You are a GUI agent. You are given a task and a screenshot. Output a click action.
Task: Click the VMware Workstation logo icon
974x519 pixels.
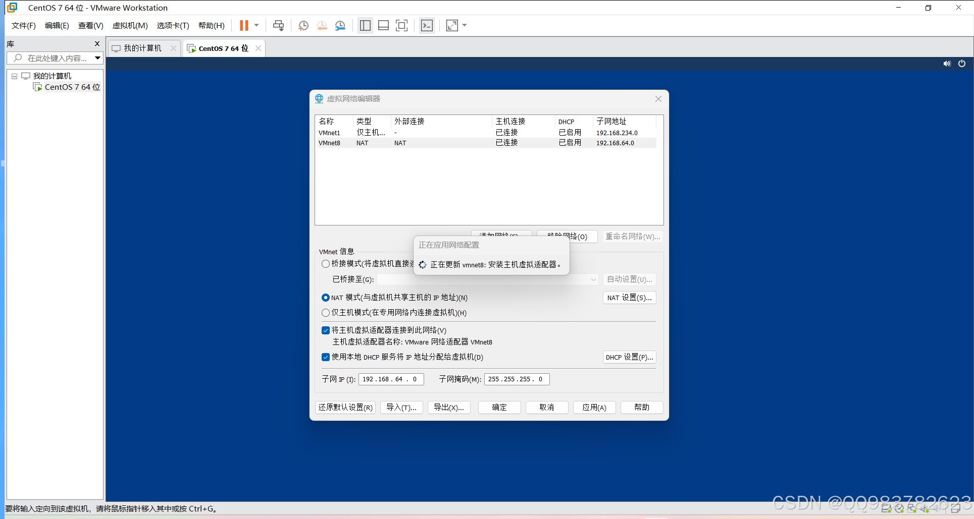pyautogui.click(x=12, y=8)
